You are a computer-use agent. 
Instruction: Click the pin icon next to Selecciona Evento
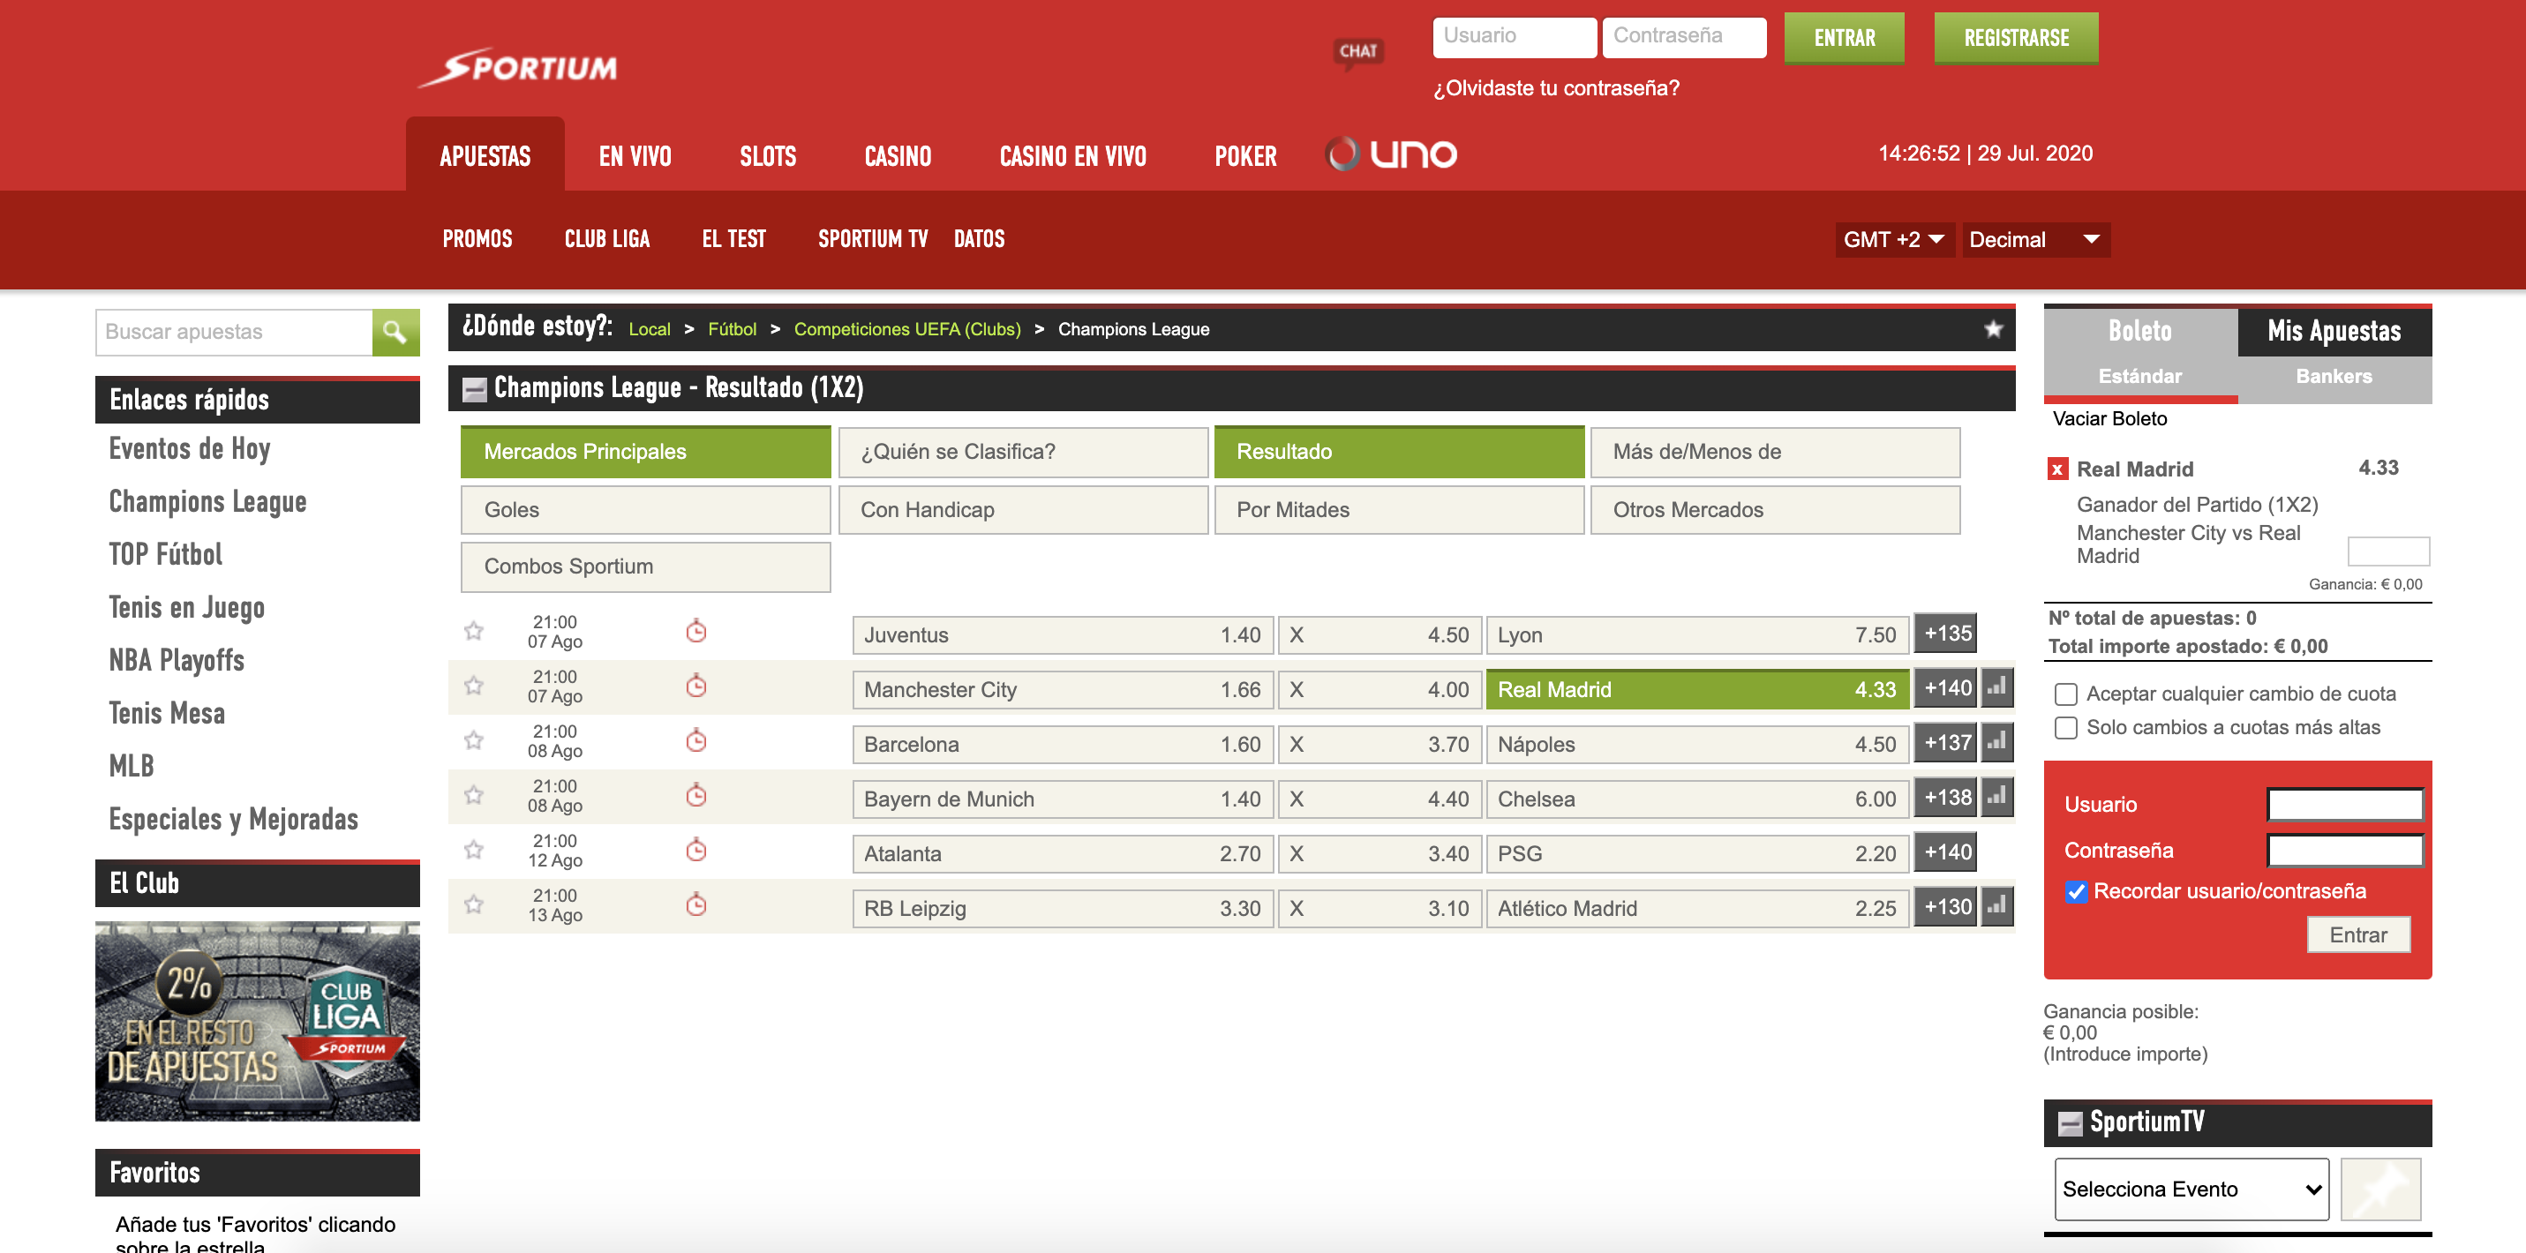(x=2379, y=1189)
